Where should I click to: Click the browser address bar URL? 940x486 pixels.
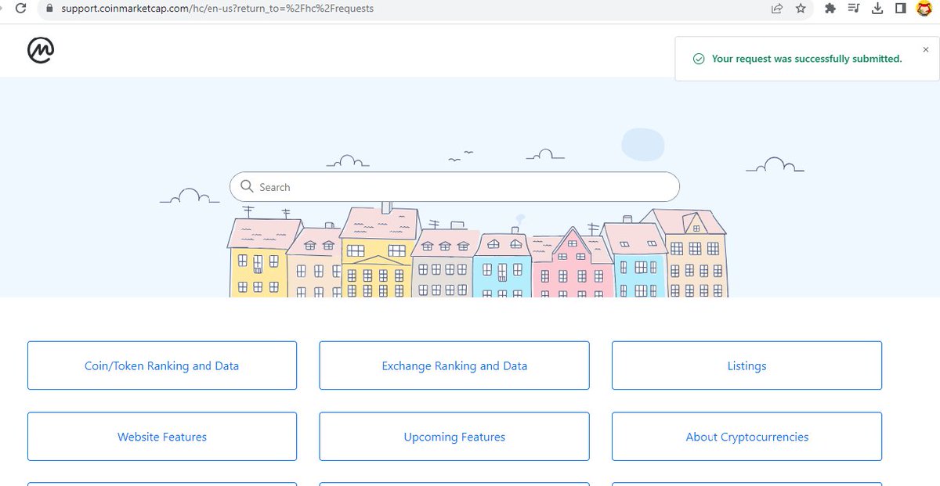218,9
